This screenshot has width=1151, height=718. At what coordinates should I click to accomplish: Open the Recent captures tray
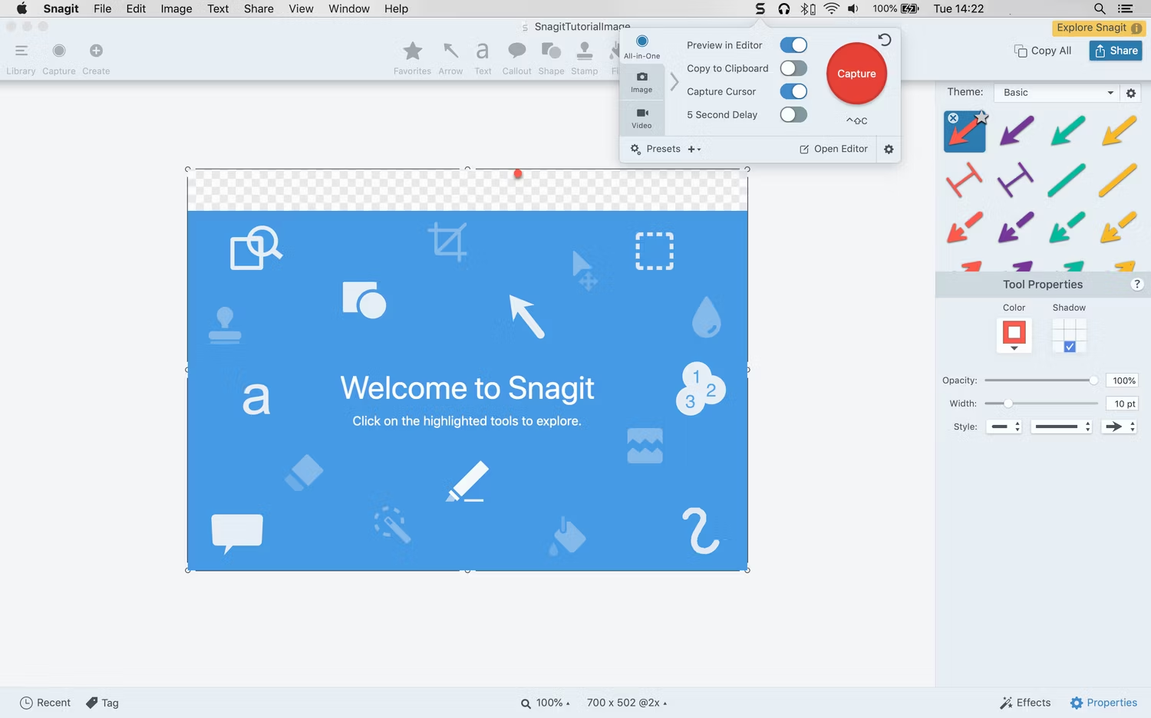[45, 703]
